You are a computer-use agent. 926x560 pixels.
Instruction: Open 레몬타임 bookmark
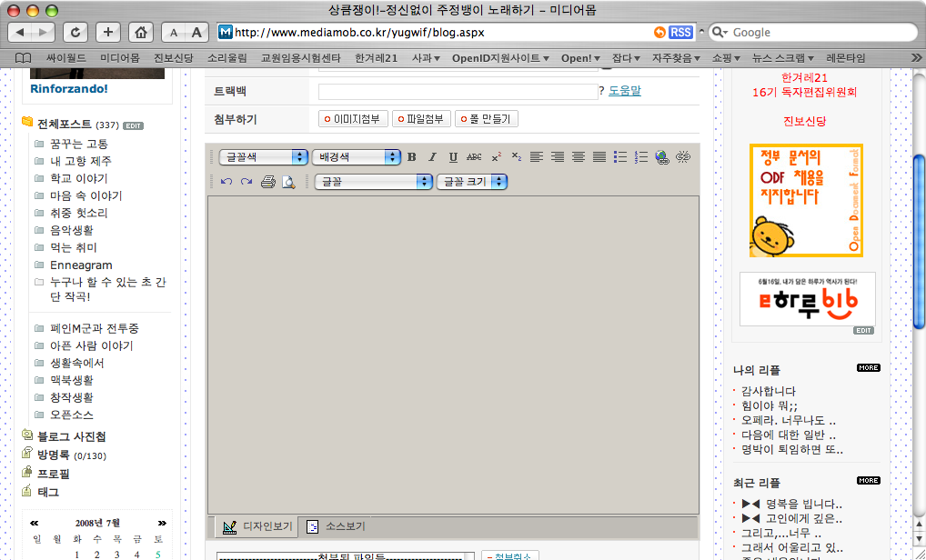846,58
